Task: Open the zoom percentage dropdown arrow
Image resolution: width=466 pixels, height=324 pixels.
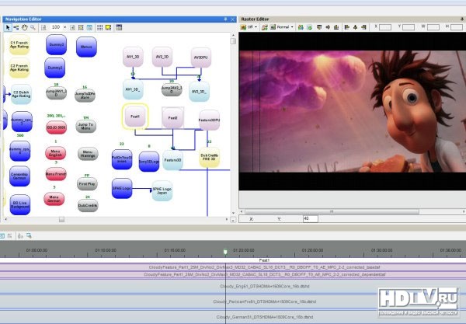Action: [x=64, y=27]
